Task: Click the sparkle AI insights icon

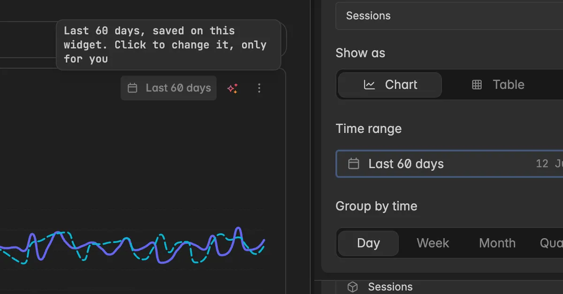Action: [232, 88]
